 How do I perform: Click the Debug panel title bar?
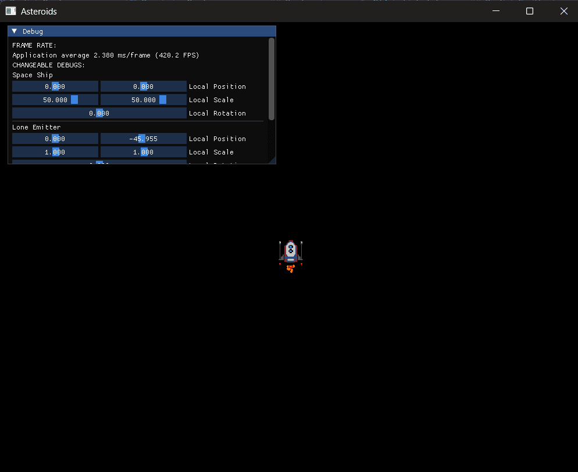coord(142,31)
